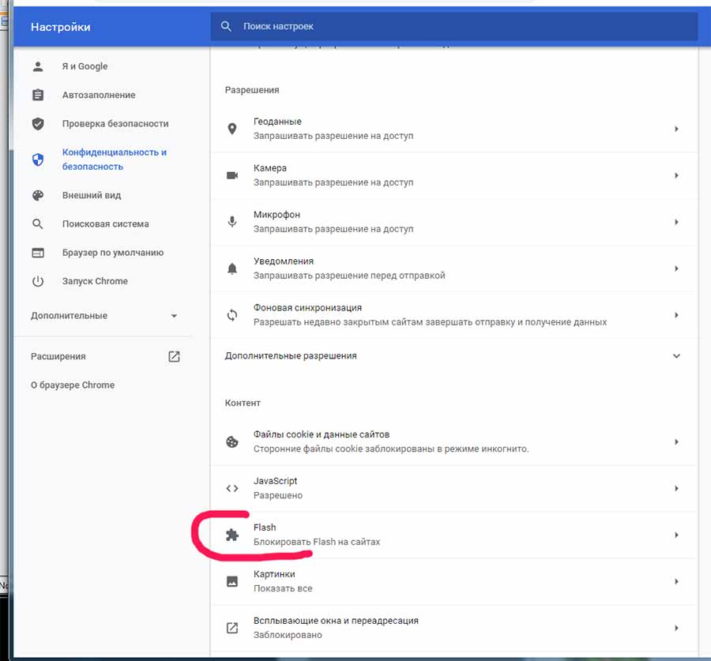Screen dimensions: 711x661
Task: Click the 'Показать все' status under Картинки
Action: [283, 588]
